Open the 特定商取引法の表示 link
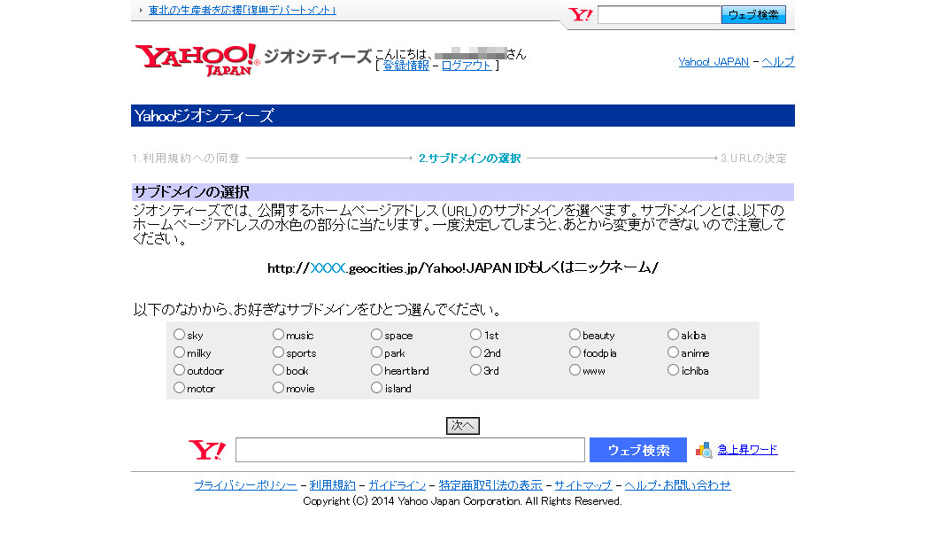926x534 pixels. click(490, 485)
